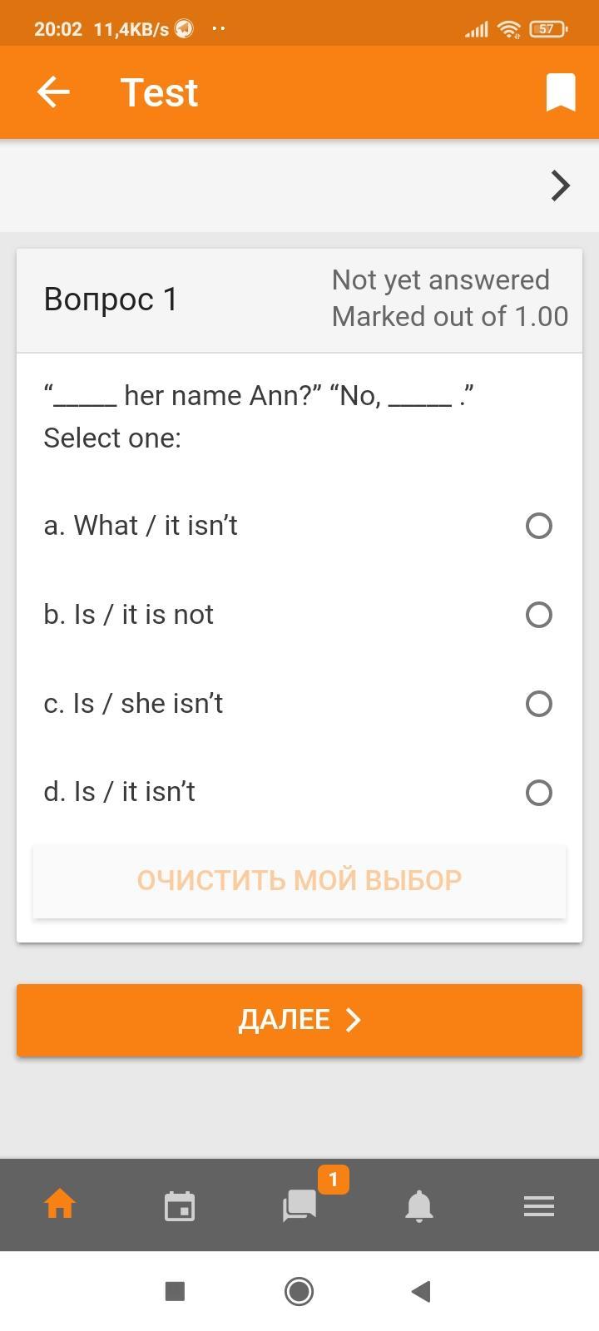Open the hamburger menu
The image size is (599, 1331).
(x=539, y=1205)
